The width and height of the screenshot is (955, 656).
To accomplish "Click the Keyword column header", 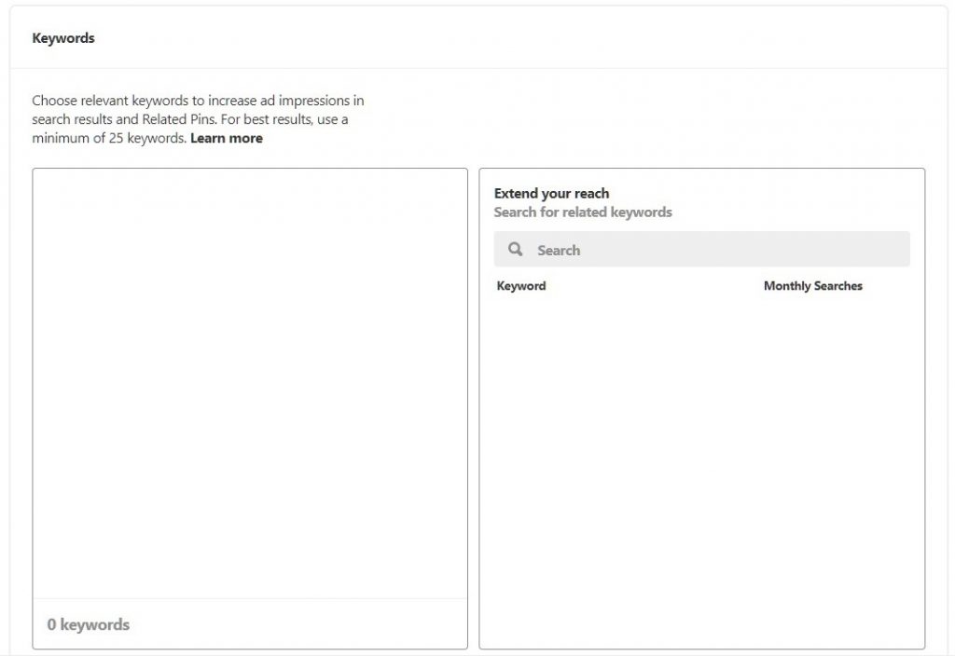I will coord(521,286).
